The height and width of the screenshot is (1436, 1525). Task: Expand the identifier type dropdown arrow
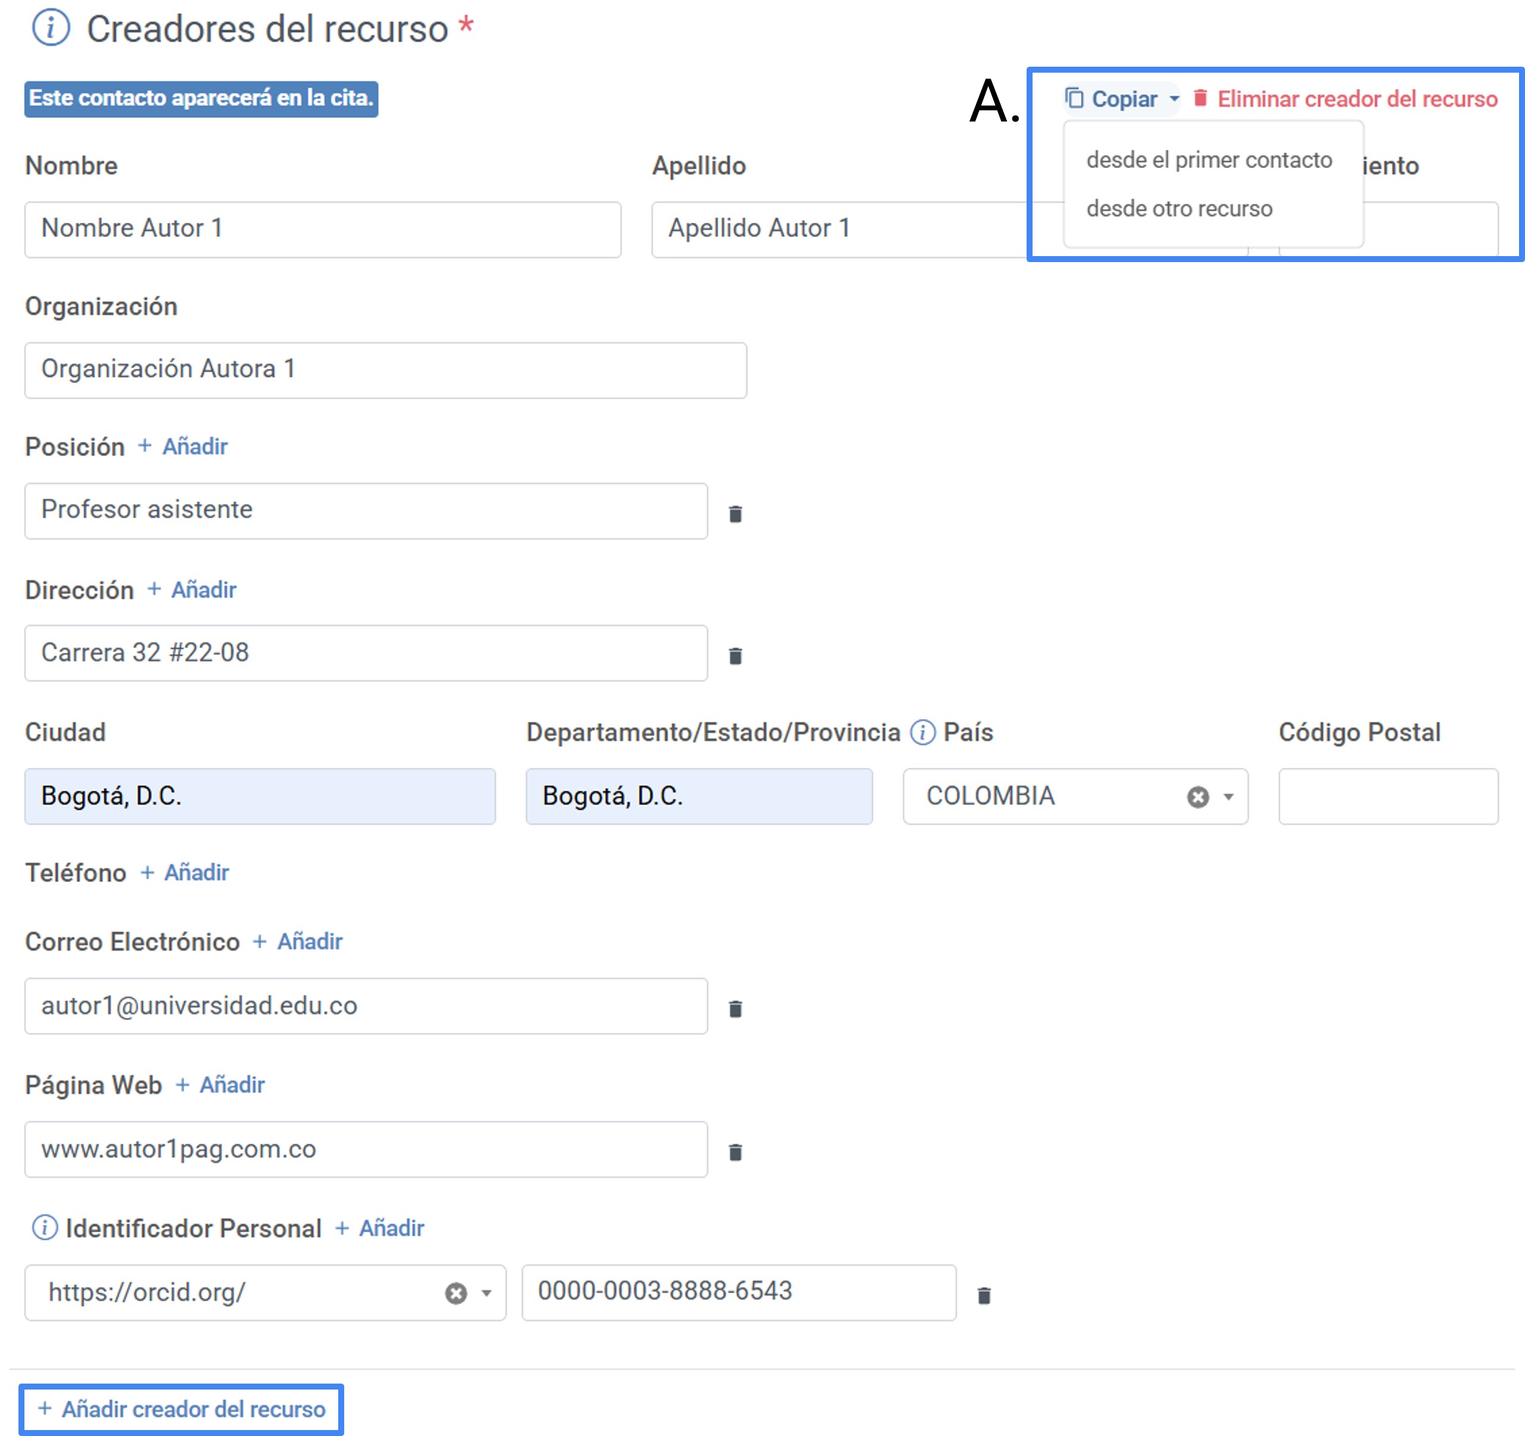[x=486, y=1293]
